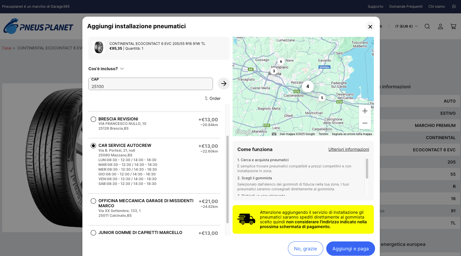The height and width of the screenshot is (256, 461).
Task: Open the shopping cart icon
Action: (x=453, y=26)
